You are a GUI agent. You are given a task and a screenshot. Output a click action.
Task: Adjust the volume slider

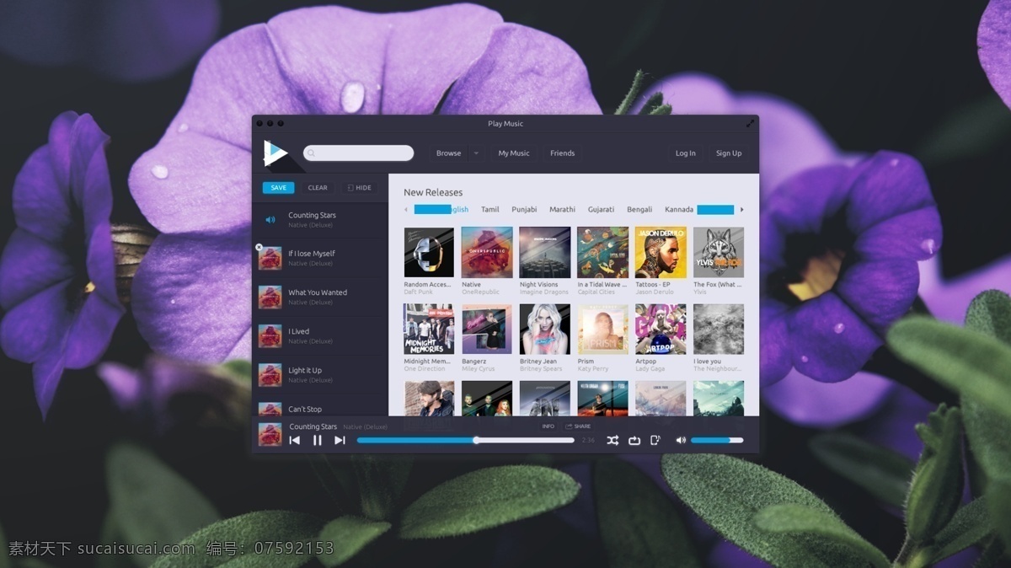(x=717, y=440)
